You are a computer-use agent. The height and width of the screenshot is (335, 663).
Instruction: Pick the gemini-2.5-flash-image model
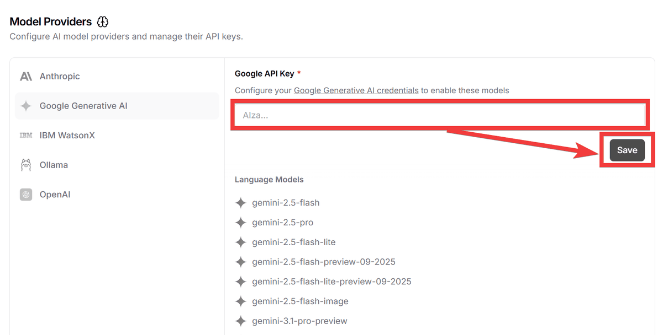click(300, 301)
